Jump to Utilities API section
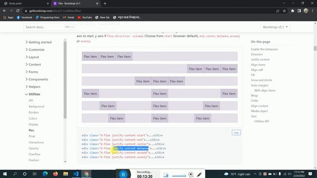Viewport: 317px width, 178px height. pyautogui.click(x=262, y=121)
